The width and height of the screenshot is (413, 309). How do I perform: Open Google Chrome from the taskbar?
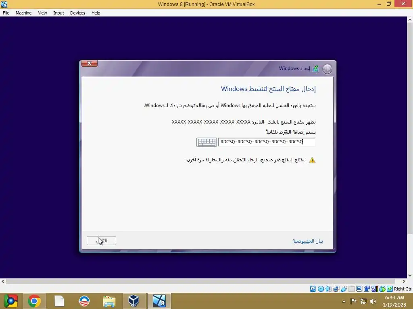(34, 301)
